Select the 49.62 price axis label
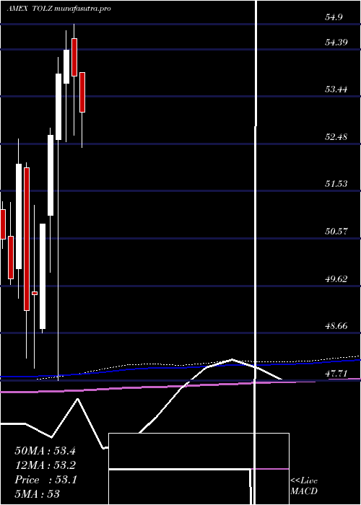361x505 pixels. pos(336,279)
